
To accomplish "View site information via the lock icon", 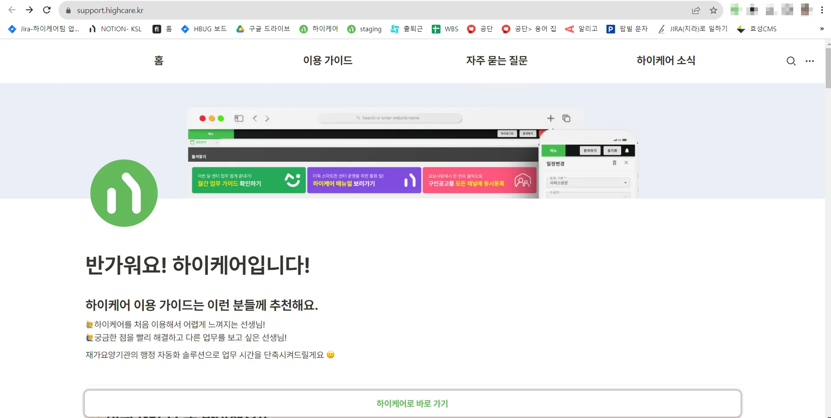I will coord(68,10).
